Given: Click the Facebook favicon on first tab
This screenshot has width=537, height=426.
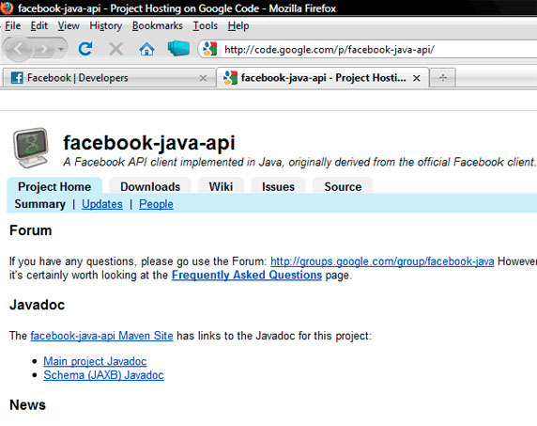Looking at the screenshot, I should pos(17,78).
